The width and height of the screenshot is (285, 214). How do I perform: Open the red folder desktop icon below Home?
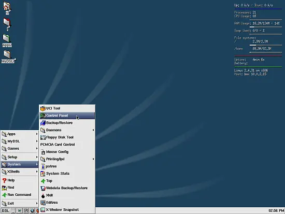[7, 24]
